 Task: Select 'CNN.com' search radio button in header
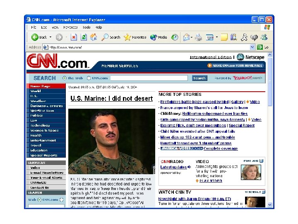pyautogui.click(x=89, y=78)
